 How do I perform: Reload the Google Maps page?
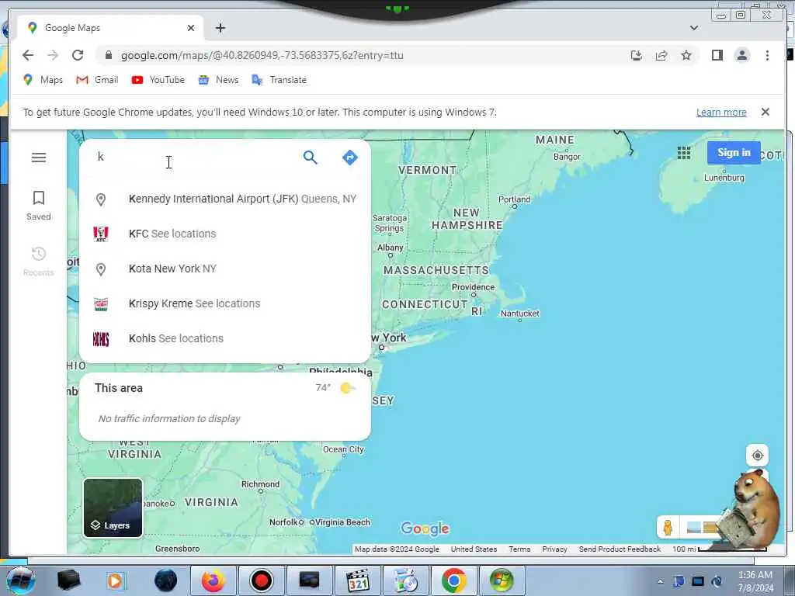[x=78, y=55]
